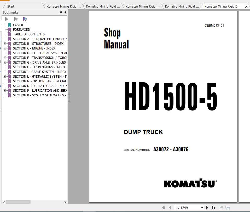
Task: Collapse the Bookmarks panel with left arrow
Action: coord(65,12)
